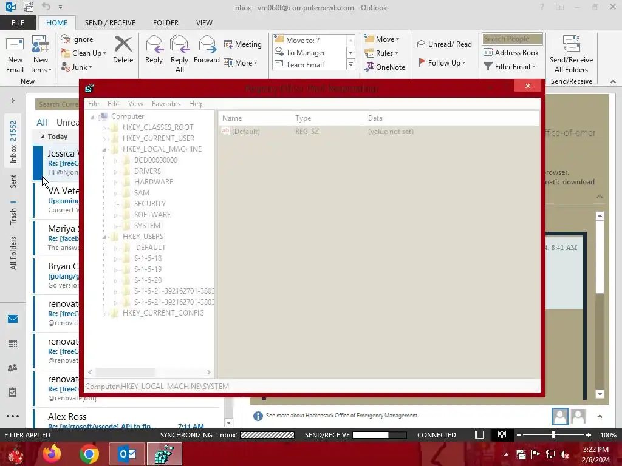Screen dimensions: 622x466
Task: Select the (Default) registry value
Action: [245, 131]
